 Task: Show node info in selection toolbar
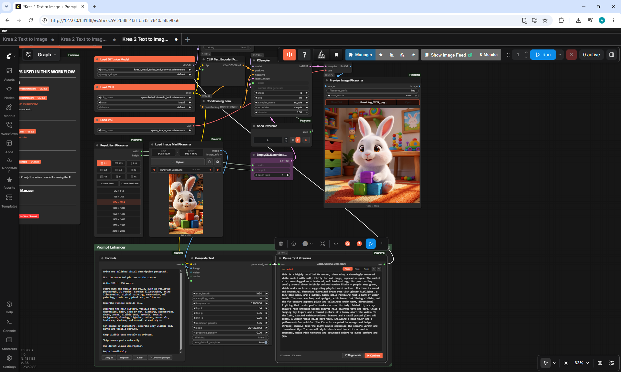coord(294,244)
